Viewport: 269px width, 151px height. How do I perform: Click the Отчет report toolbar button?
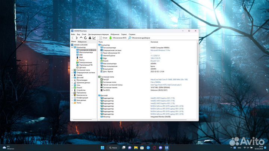click(103, 38)
